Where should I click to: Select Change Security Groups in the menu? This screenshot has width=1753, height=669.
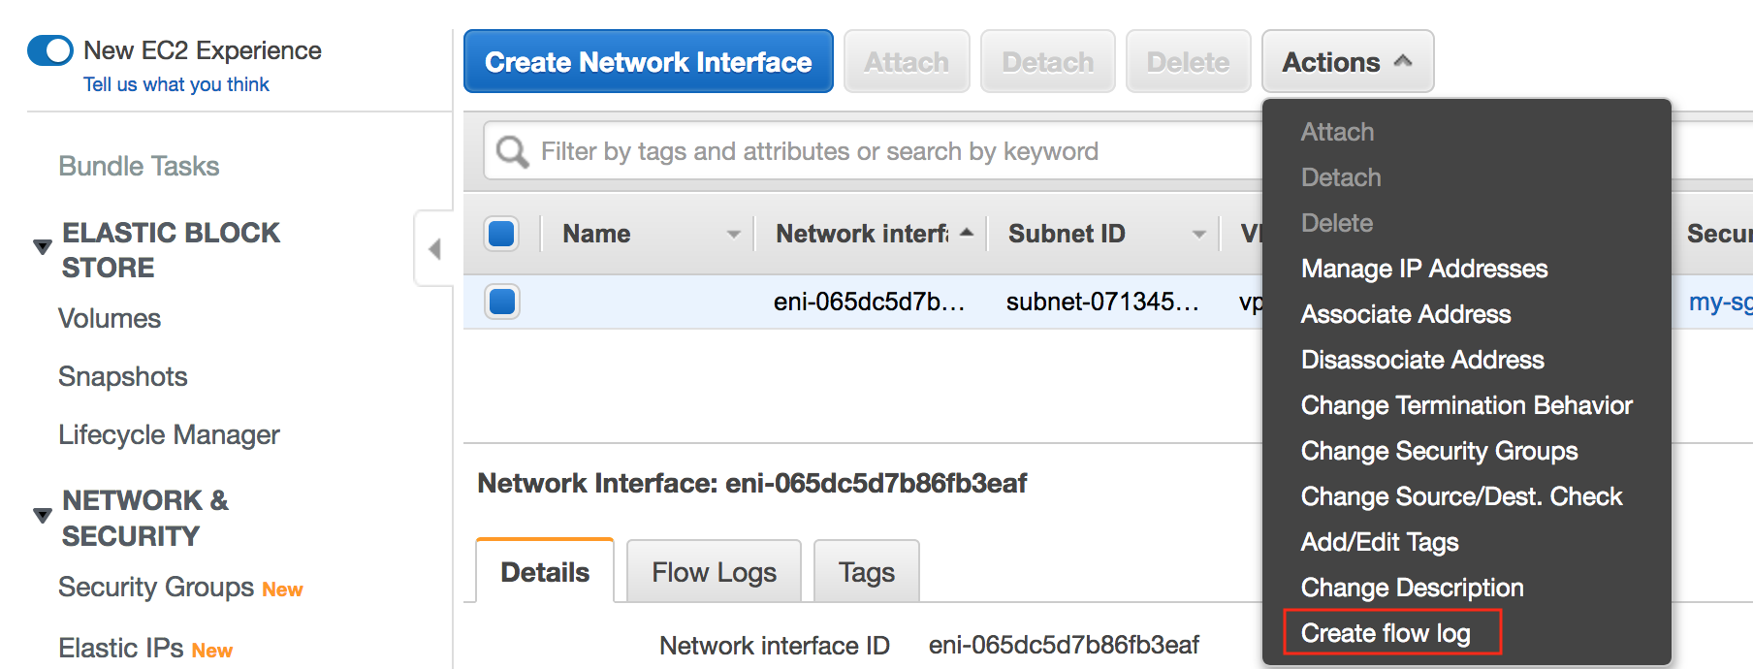(x=1439, y=451)
